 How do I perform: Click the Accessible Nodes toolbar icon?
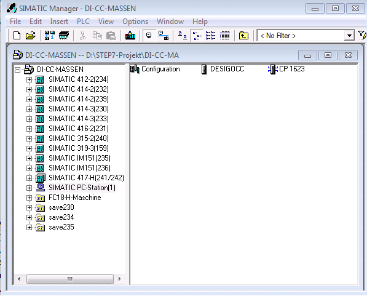coord(50,36)
